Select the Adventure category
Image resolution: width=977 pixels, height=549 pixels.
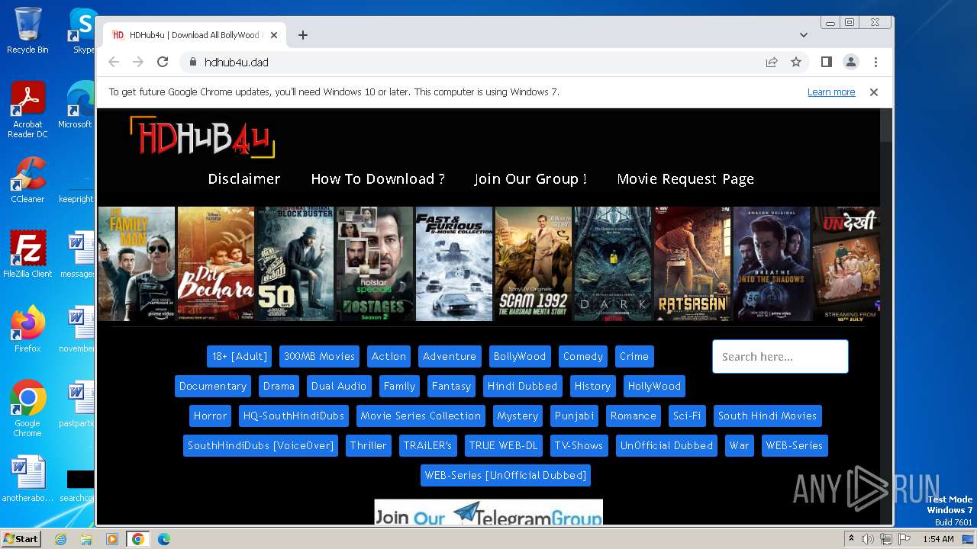tap(450, 357)
